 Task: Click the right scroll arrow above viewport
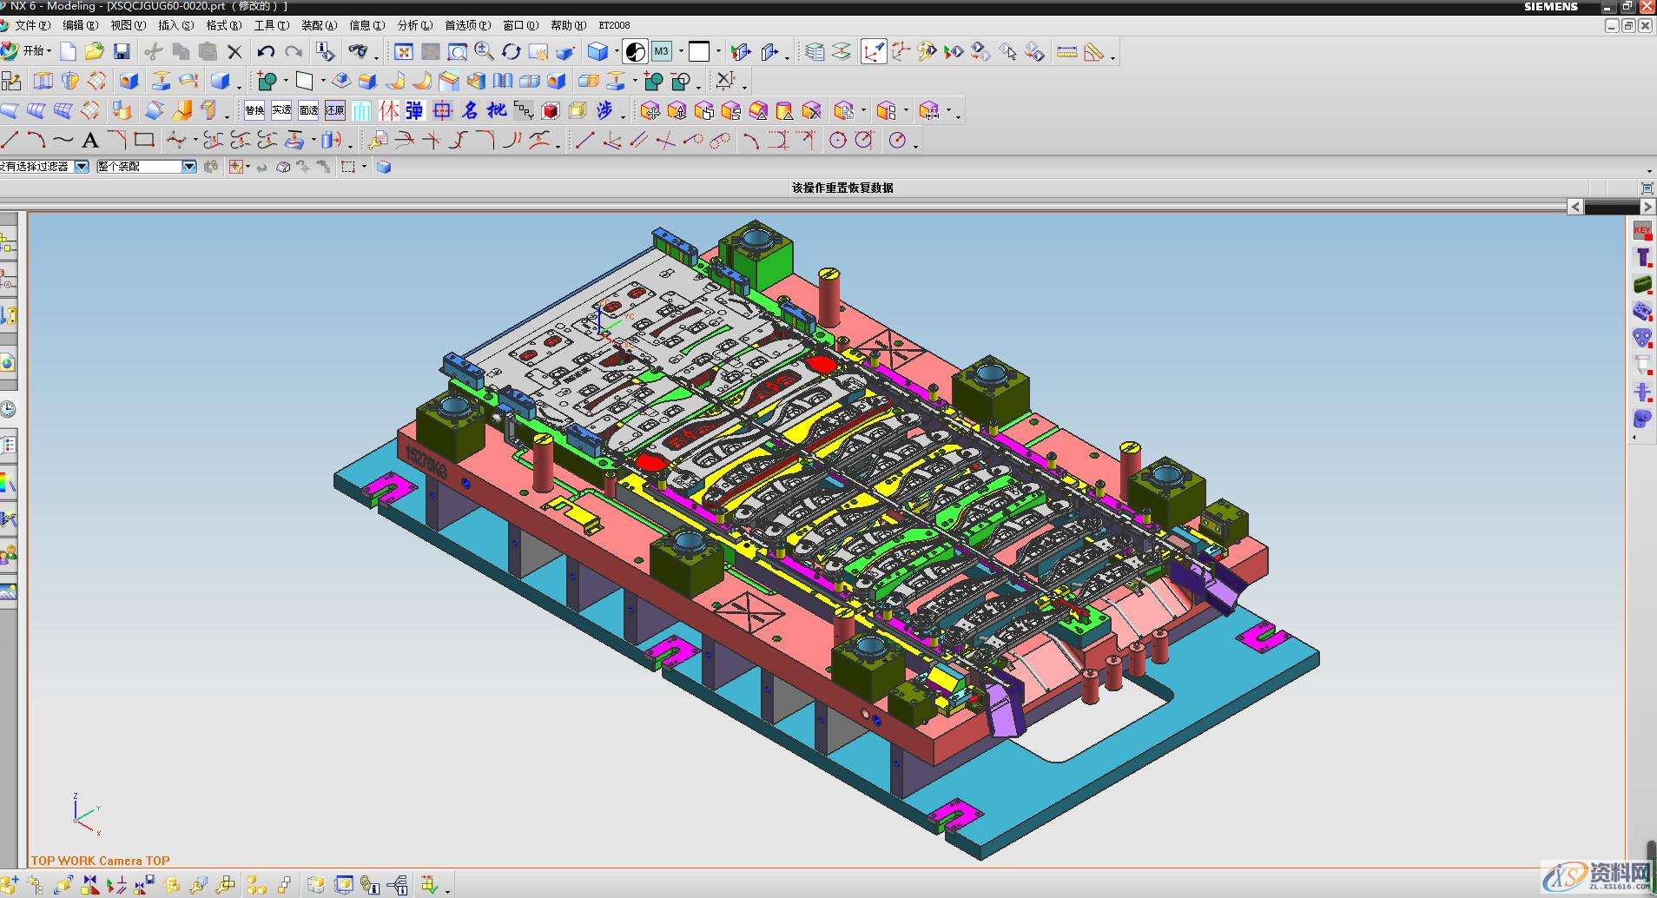[1647, 207]
